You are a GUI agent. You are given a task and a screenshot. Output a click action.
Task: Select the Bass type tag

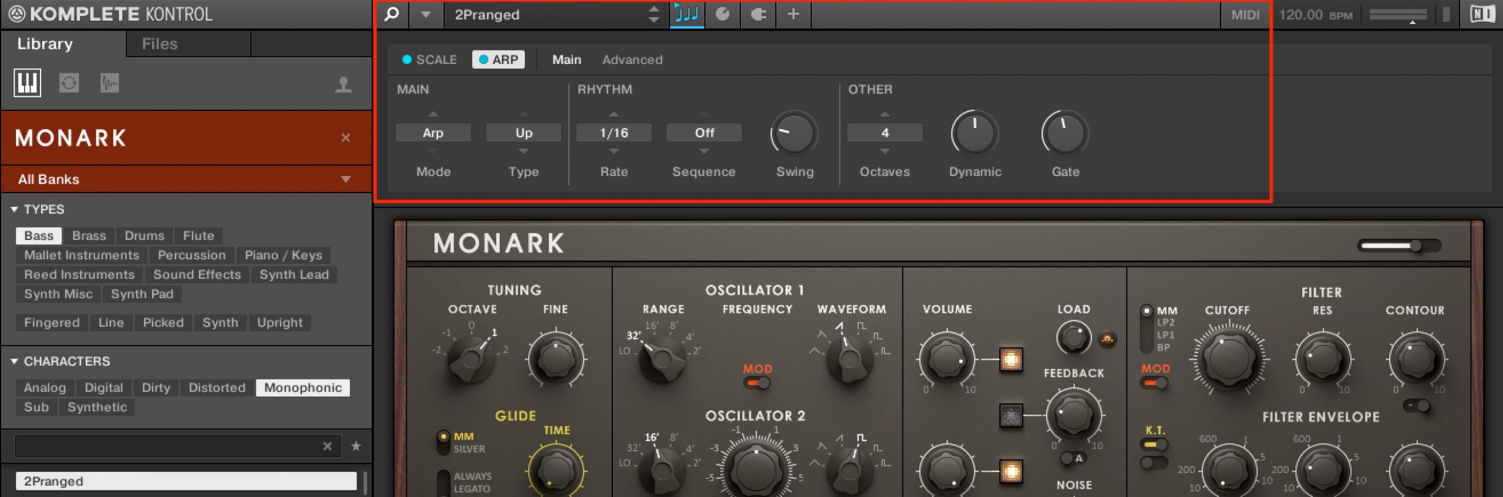pyautogui.click(x=39, y=236)
